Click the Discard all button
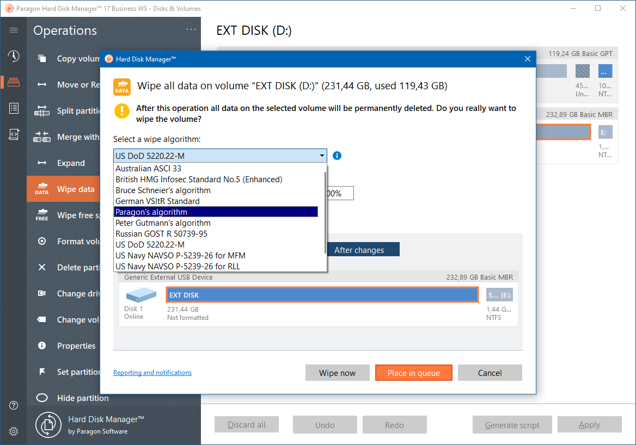Viewport: 636px width, 445px height. coord(247,425)
